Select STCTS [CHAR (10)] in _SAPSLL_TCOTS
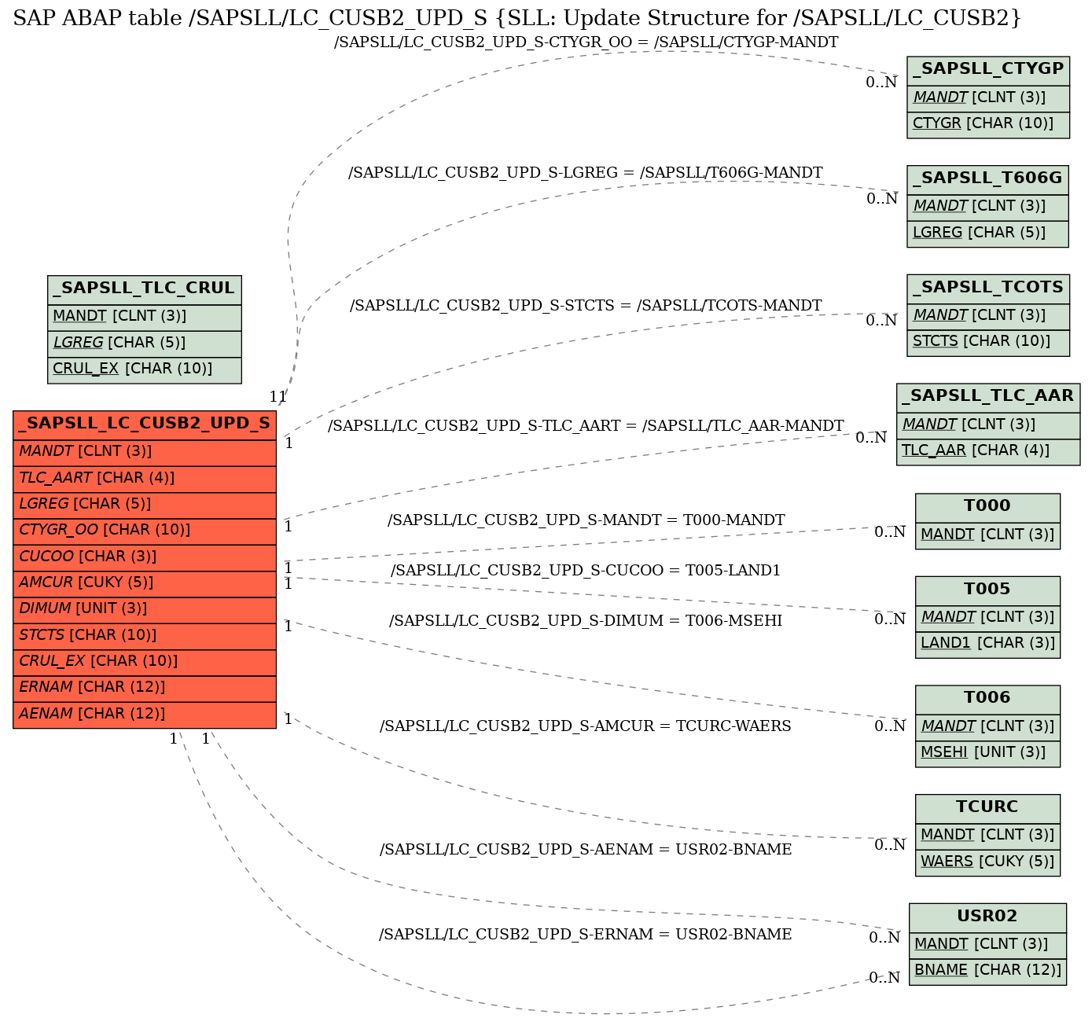The height and width of the screenshot is (1018, 1092). pos(988,342)
